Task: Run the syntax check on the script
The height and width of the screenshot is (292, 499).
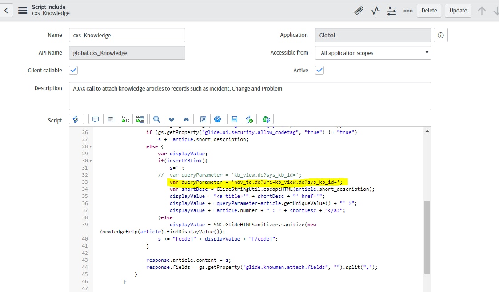Action: tap(249, 118)
